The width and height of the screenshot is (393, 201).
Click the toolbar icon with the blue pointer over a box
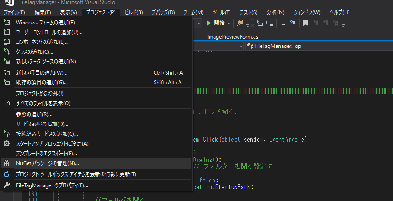(260, 23)
